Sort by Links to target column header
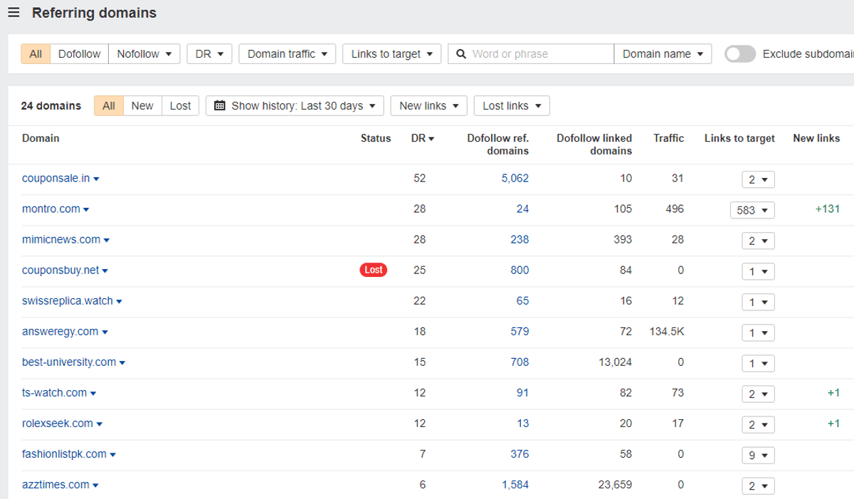Image resolution: width=854 pixels, height=499 pixels. click(739, 138)
